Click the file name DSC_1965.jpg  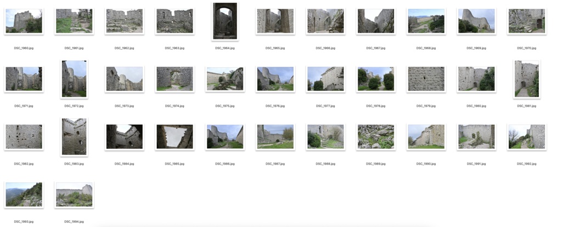point(276,48)
